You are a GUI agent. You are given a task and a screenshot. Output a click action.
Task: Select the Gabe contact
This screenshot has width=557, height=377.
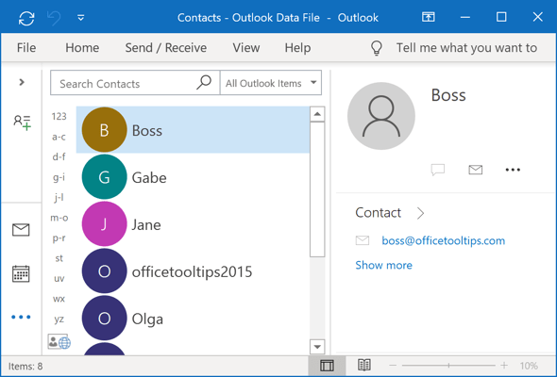click(193, 177)
